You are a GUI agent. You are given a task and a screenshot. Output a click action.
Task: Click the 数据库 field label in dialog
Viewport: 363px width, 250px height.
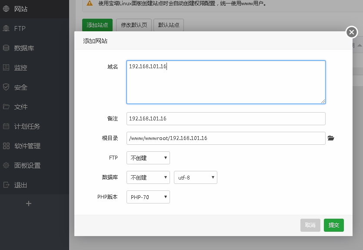coord(110,177)
